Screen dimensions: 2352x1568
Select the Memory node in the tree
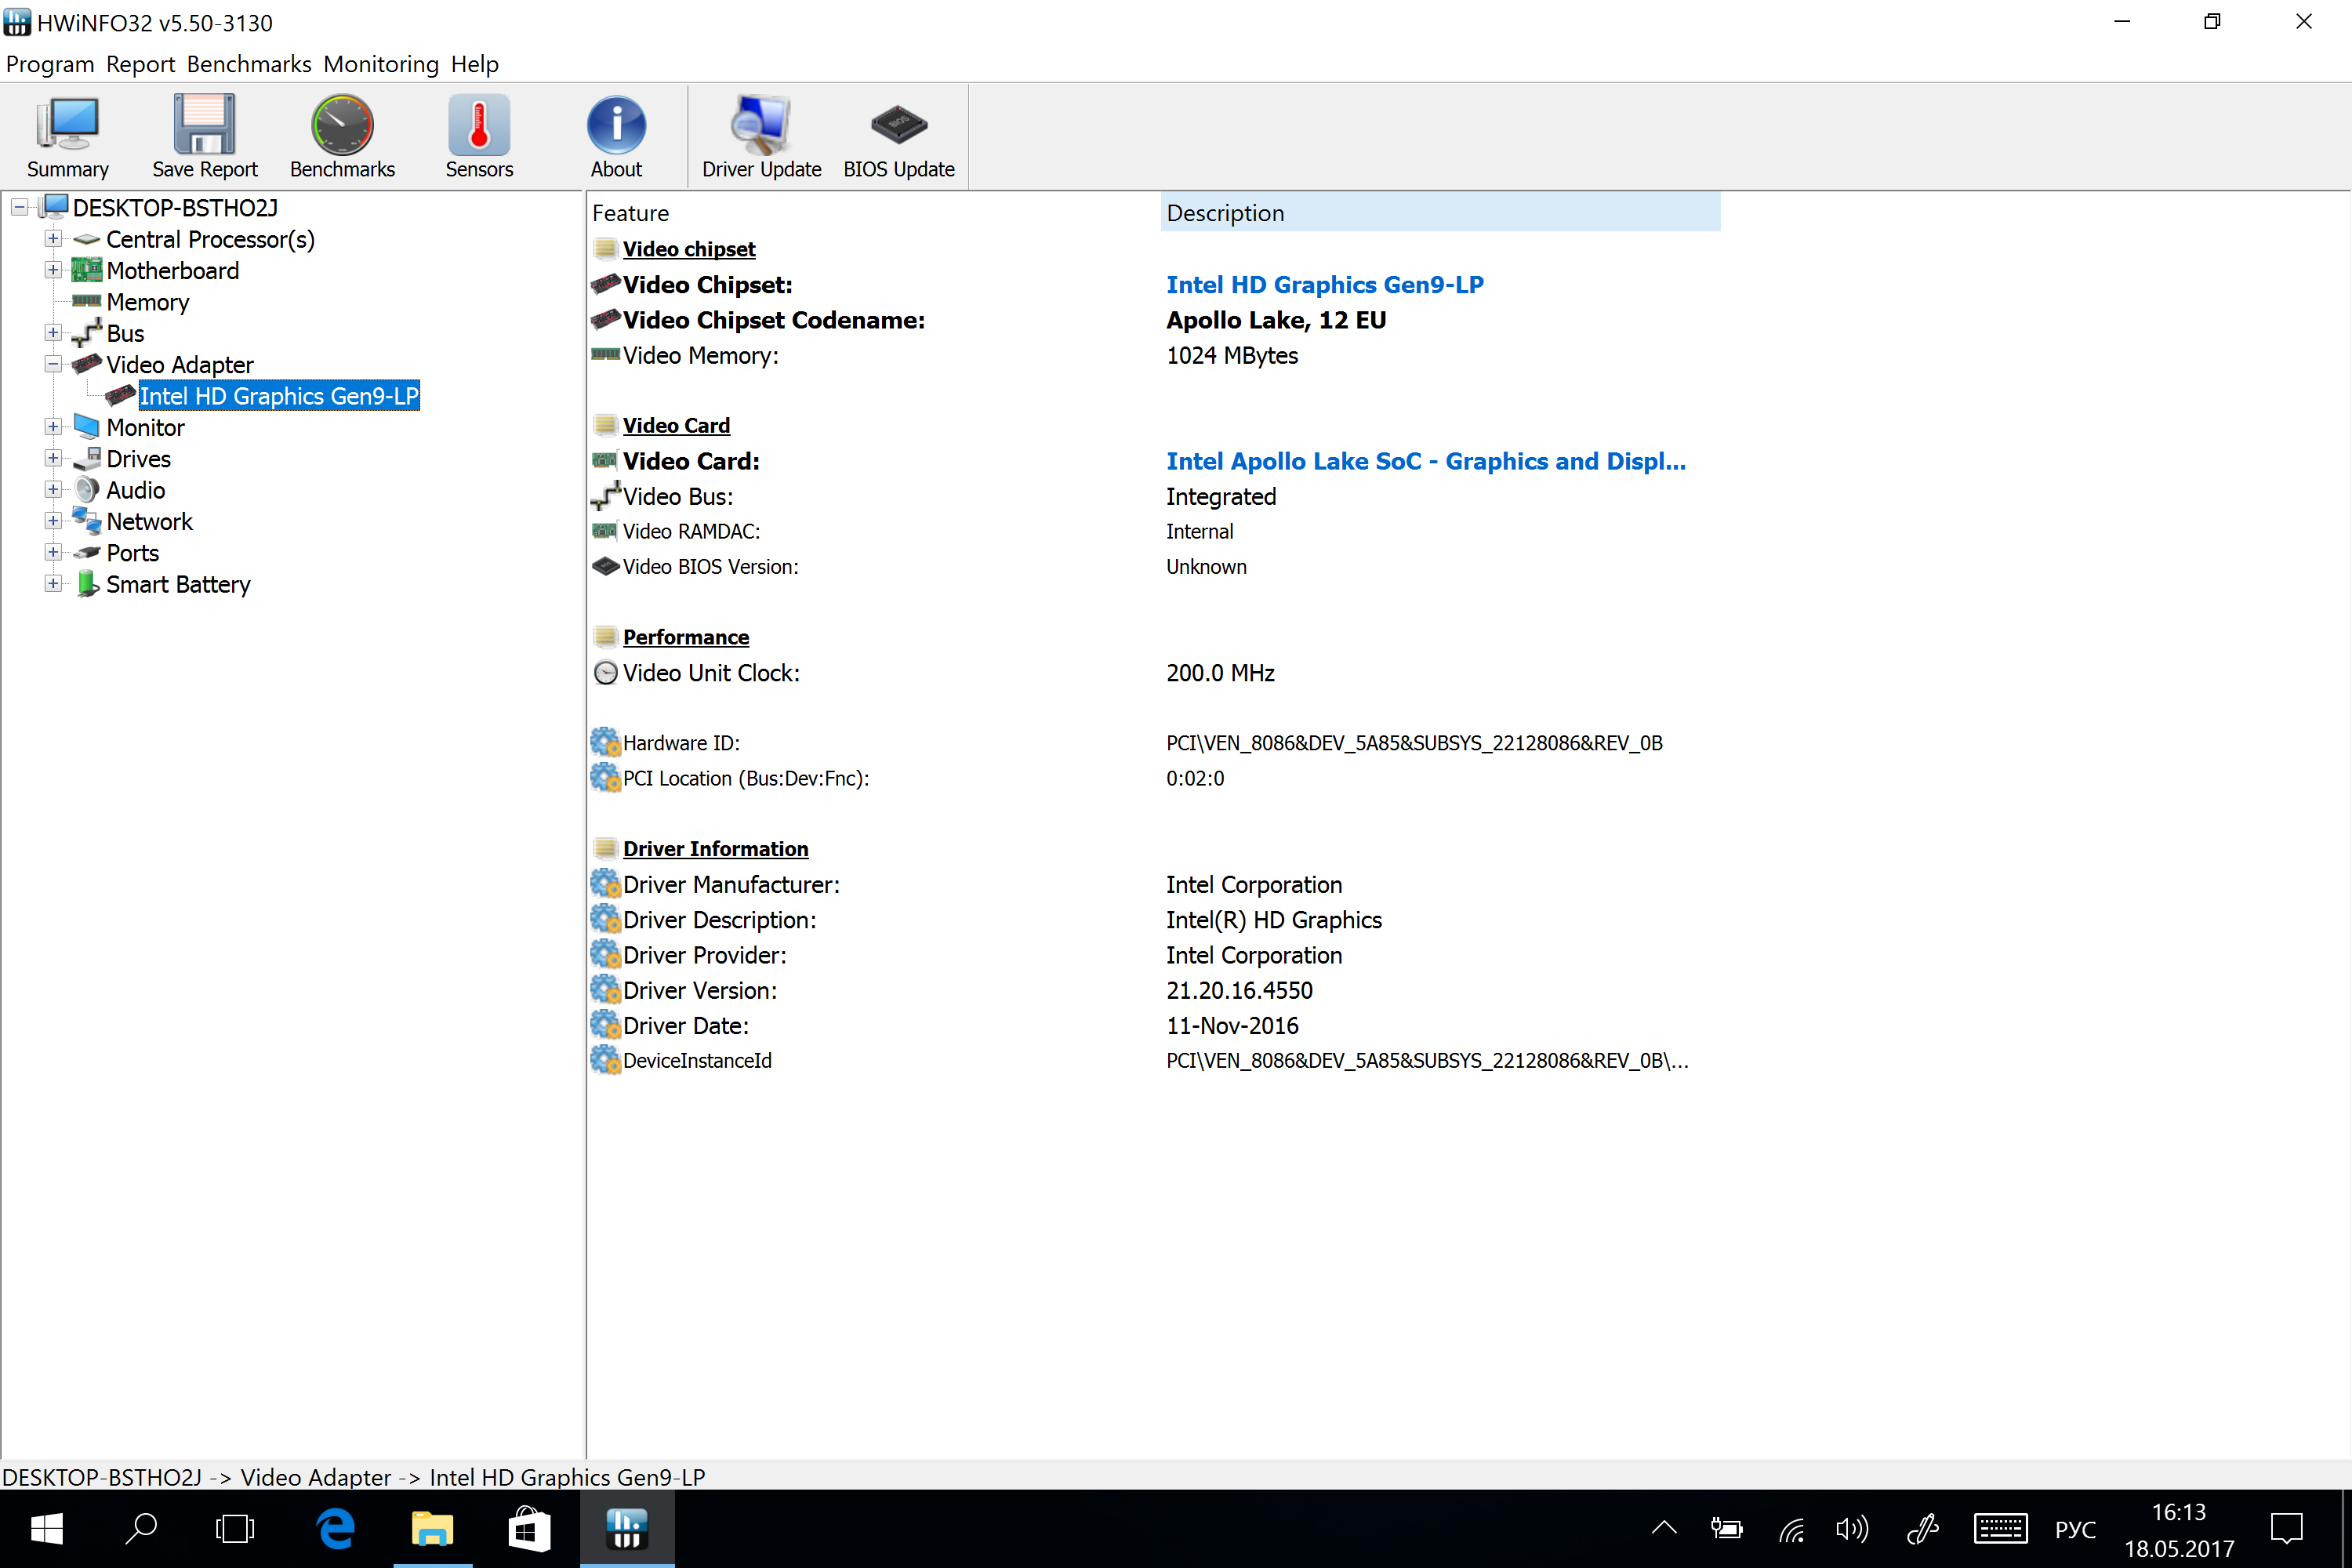[x=147, y=302]
